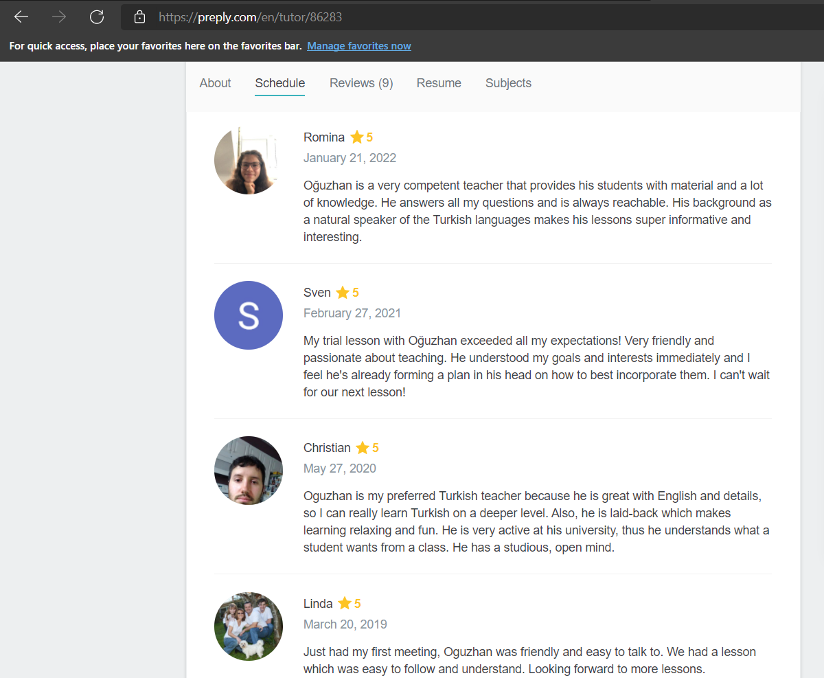Go to the Resume tab
The height and width of the screenshot is (678, 824).
[439, 83]
